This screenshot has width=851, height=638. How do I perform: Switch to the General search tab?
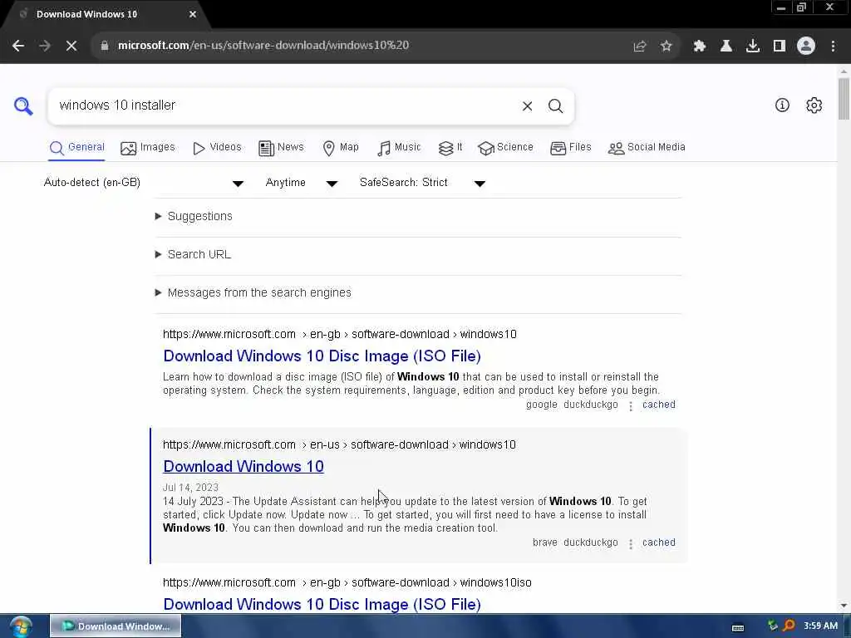[x=76, y=148]
